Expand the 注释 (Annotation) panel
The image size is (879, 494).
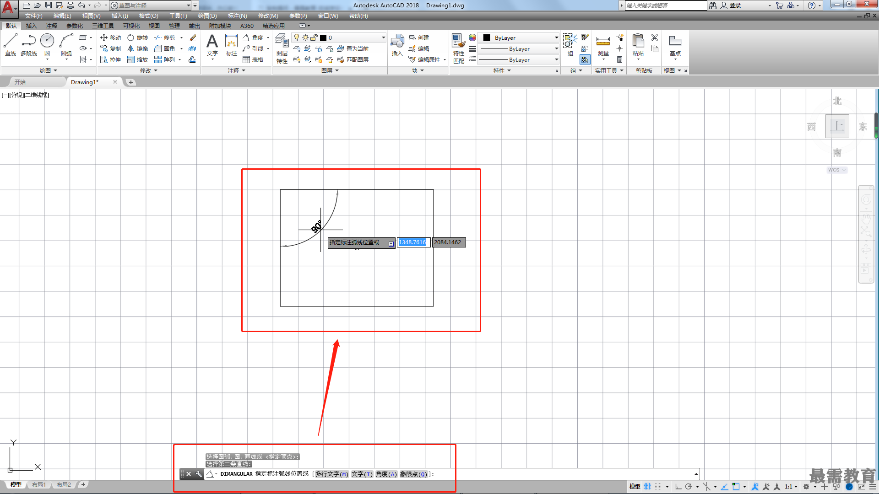coord(237,70)
